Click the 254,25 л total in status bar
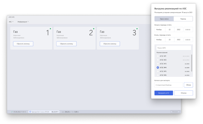This screenshot has height=124, width=203. [67, 112]
